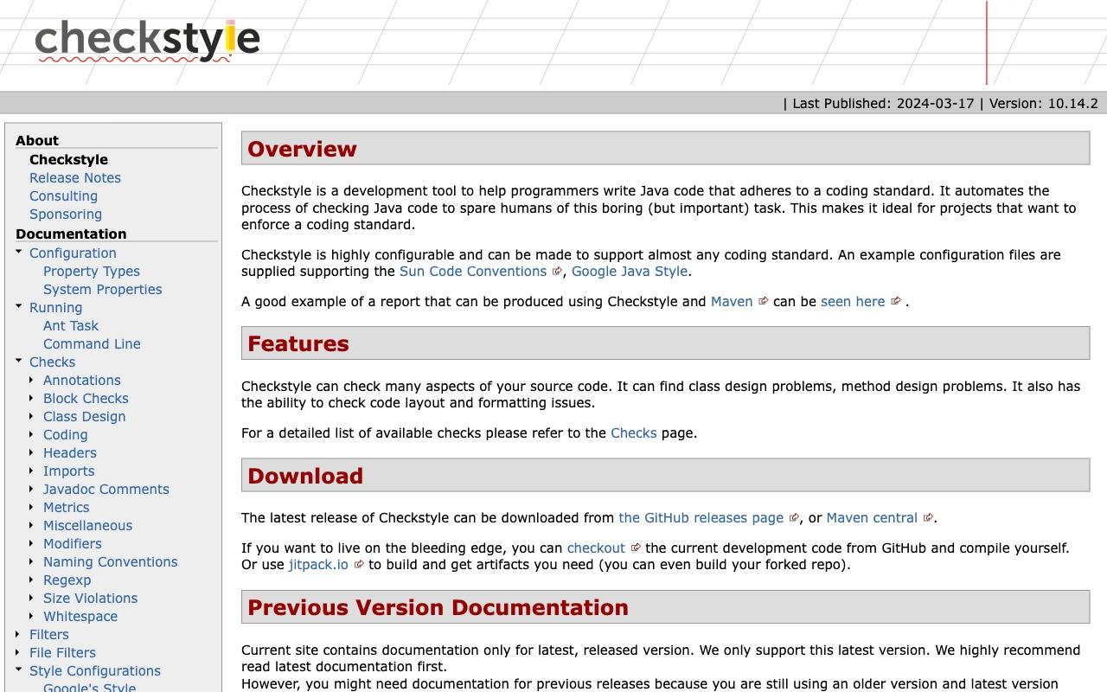This screenshot has height=692, width=1107.
Task: Open Consulting in the sidebar
Action: pyautogui.click(x=63, y=196)
